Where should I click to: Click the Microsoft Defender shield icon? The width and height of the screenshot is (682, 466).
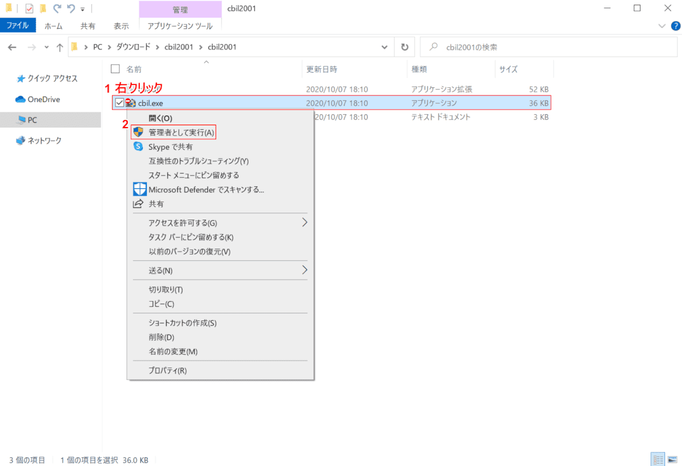pos(140,189)
